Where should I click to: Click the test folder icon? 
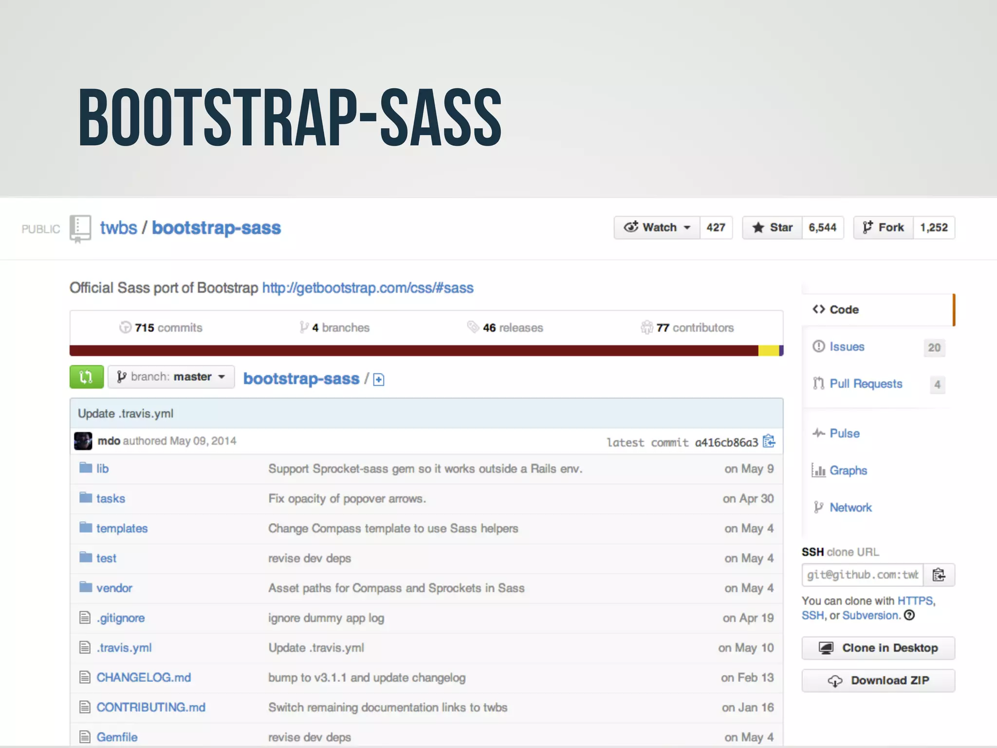86,557
